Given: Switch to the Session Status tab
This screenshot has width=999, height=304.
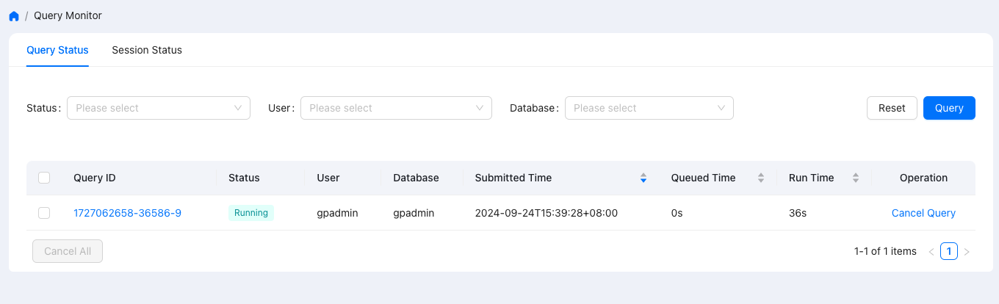Looking at the screenshot, I should 147,50.
